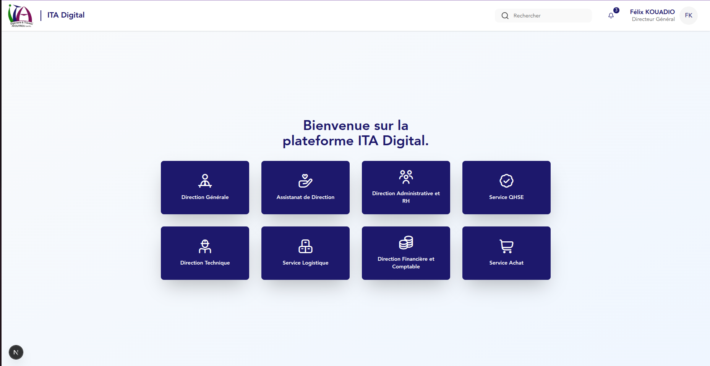Click the ITA Digital header title
The height and width of the screenshot is (366, 710).
click(66, 15)
